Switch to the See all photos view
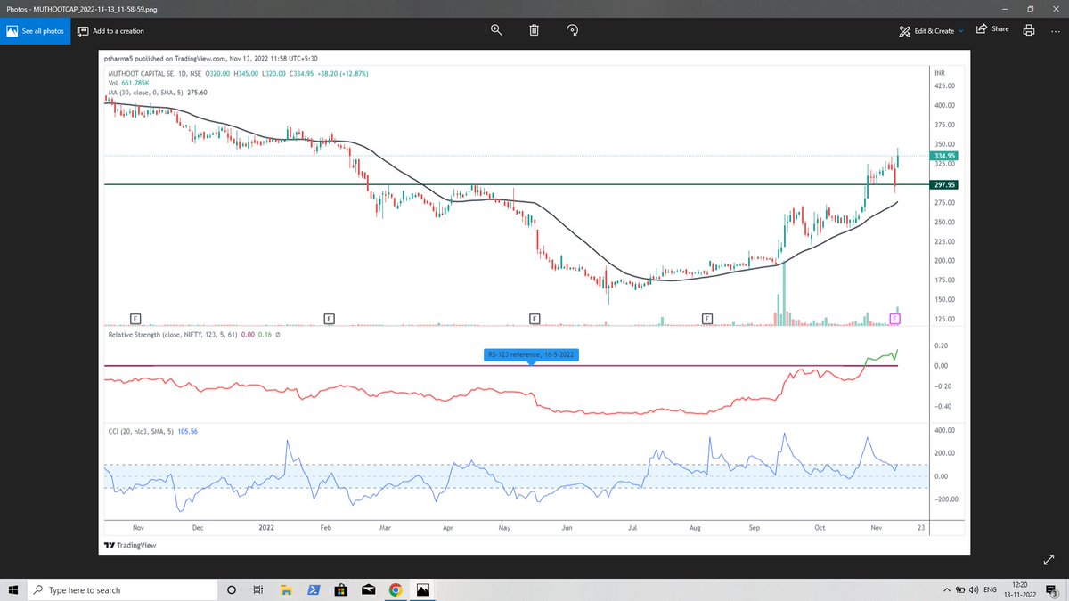This screenshot has height=601, width=1069. [x=35, y=29]
